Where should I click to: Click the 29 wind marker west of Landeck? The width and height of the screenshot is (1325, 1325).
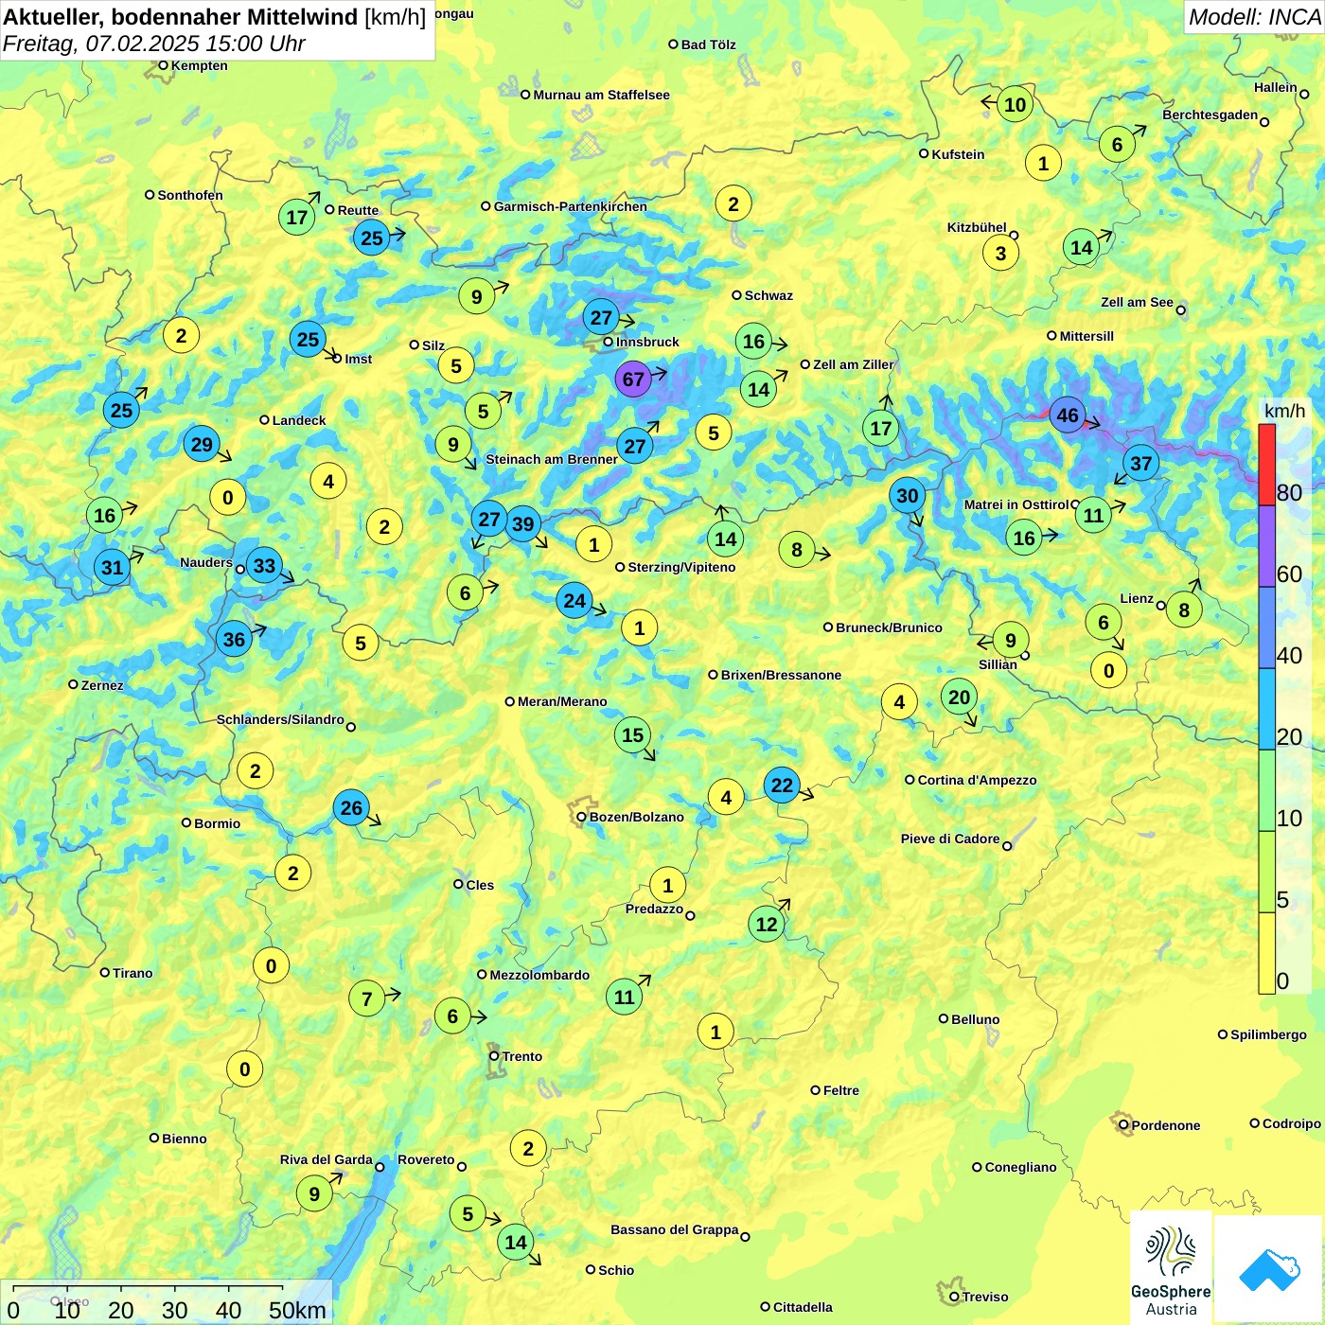[202, 444]
